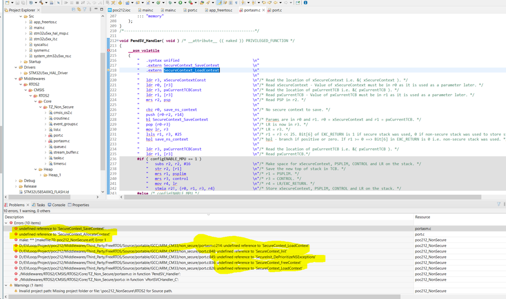
Task: Select STM32U585AIIXQ_FLASH.ld file
Action: pos(46,192)
